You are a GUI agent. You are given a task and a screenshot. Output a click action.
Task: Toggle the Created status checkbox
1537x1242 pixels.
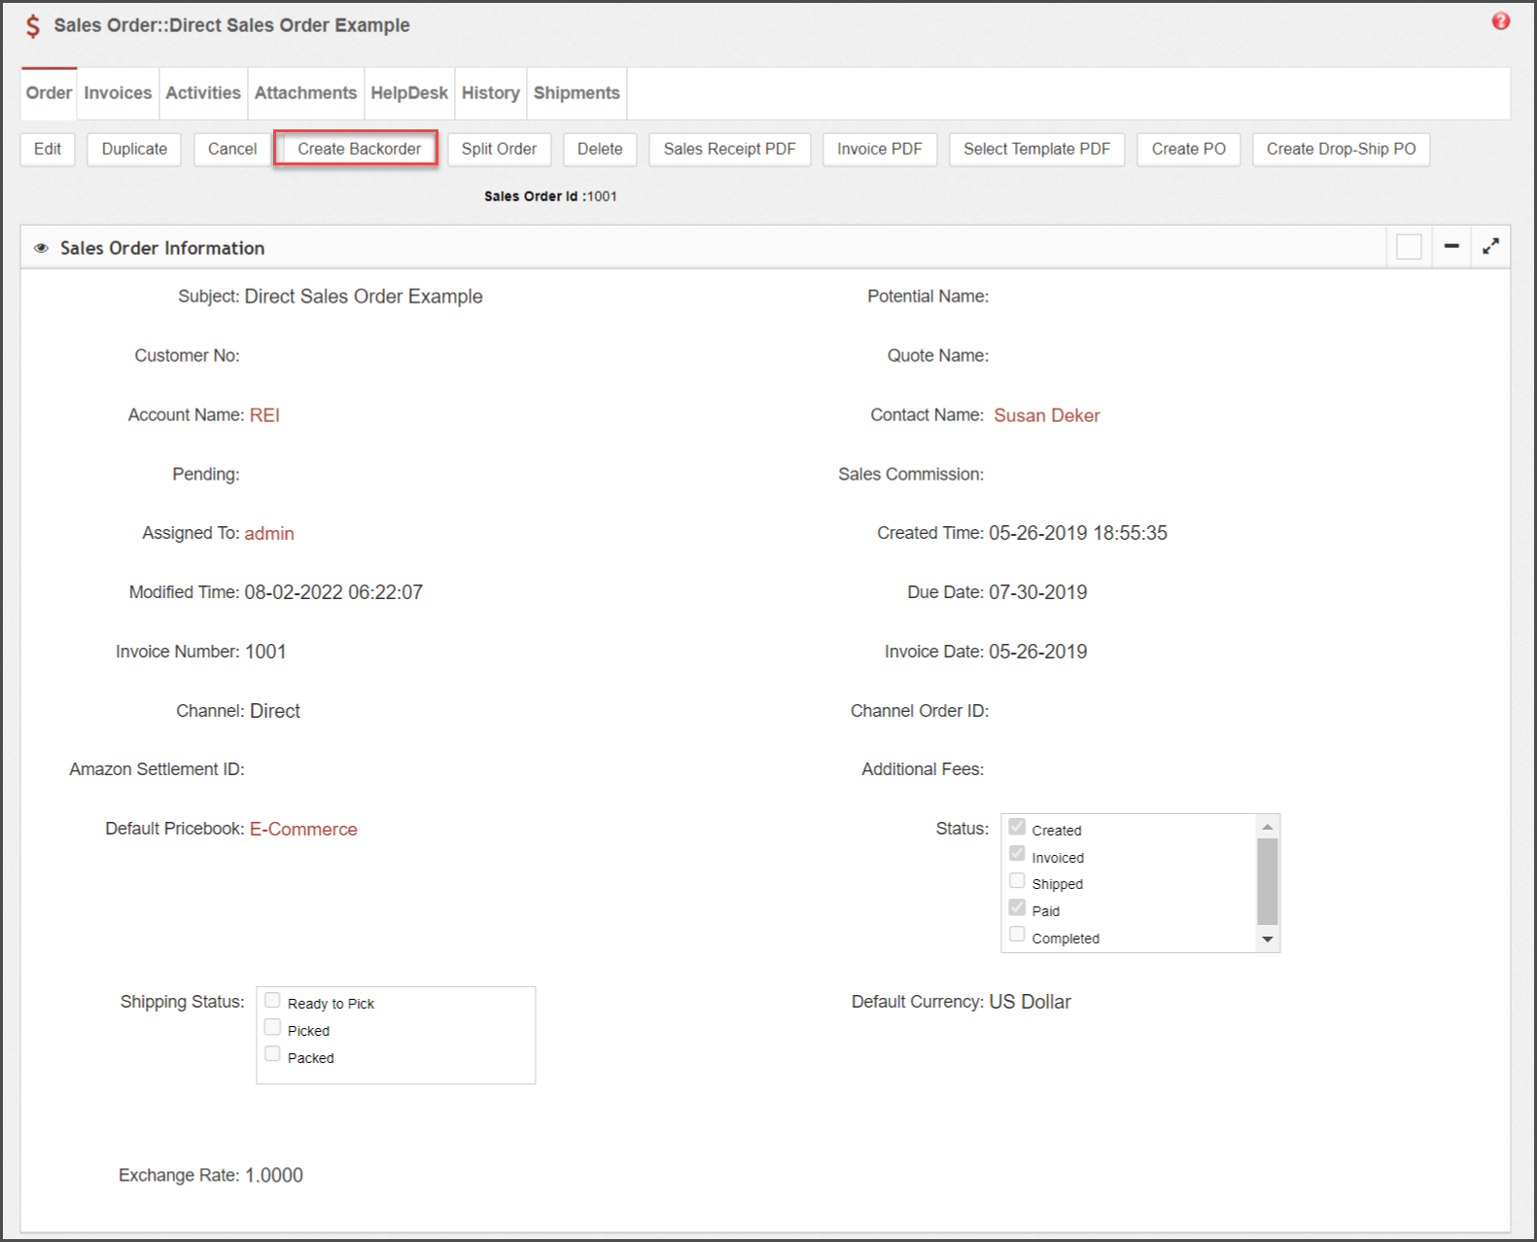tap(1017, 827)
